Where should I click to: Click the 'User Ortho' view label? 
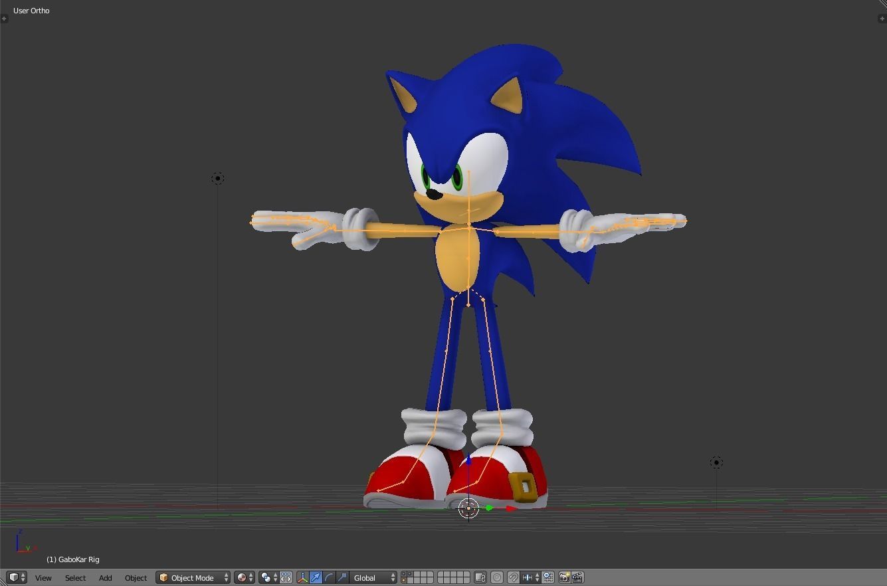[31, 11]
